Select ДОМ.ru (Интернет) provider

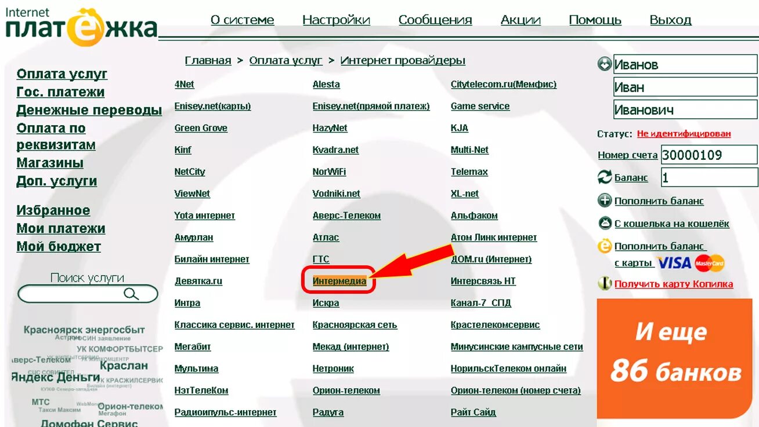tap(491, 259)
